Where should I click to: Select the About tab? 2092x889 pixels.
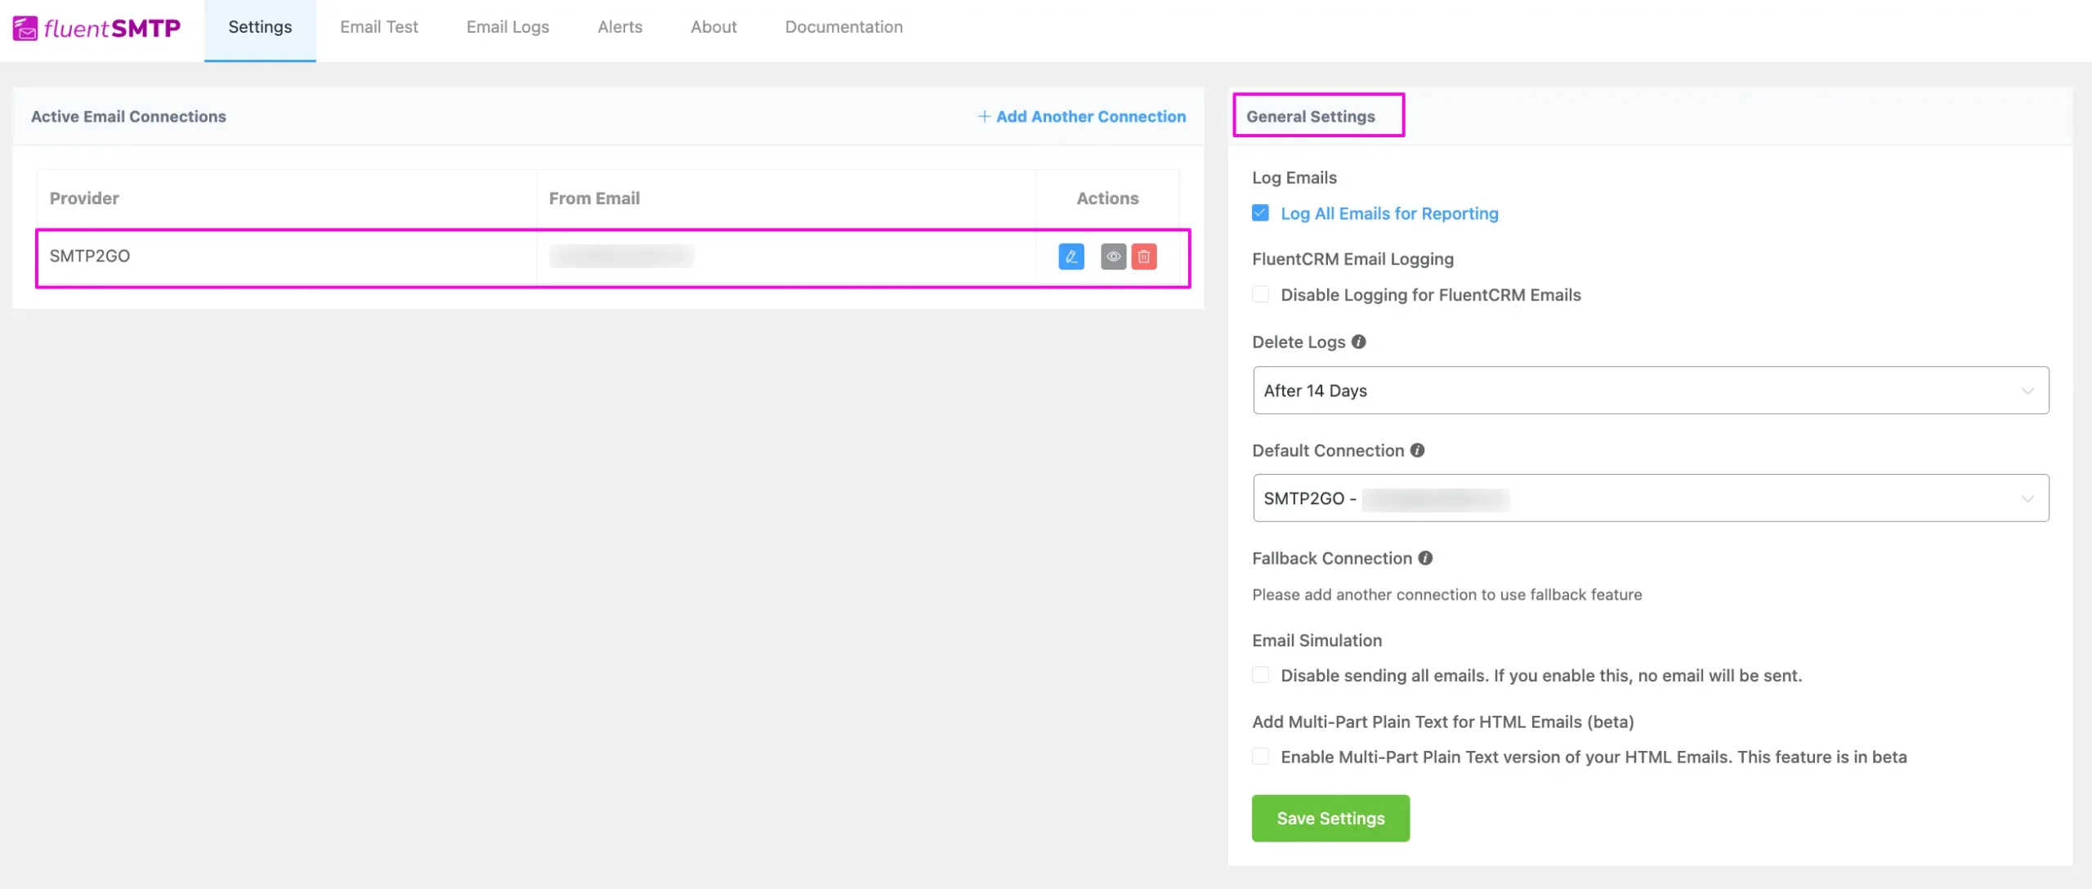point(713,28)
